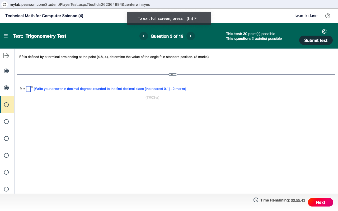Open the site information icon in address bar
This screenshot has height=211, width=338.
click(5, 5)
